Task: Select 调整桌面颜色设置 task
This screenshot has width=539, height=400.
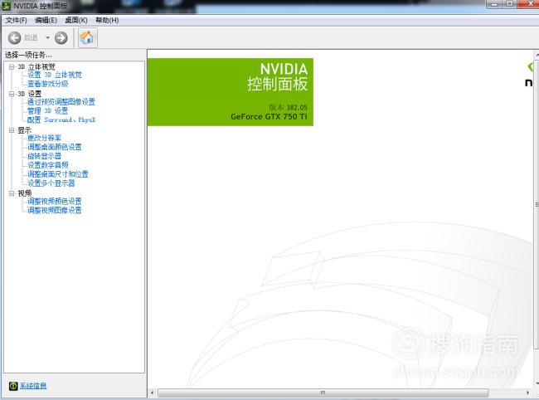Action: point(54,147)
